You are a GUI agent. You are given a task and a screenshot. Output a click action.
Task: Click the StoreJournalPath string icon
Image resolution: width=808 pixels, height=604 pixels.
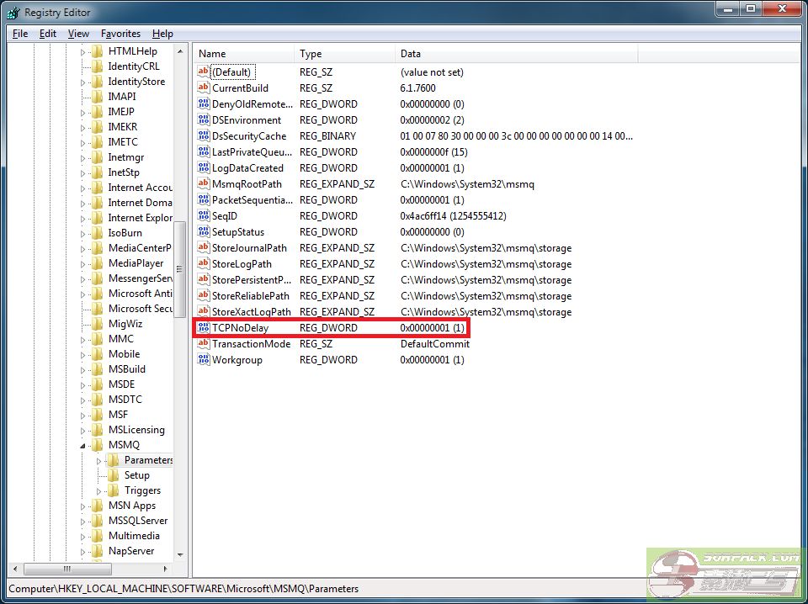(x=204, y=247)
